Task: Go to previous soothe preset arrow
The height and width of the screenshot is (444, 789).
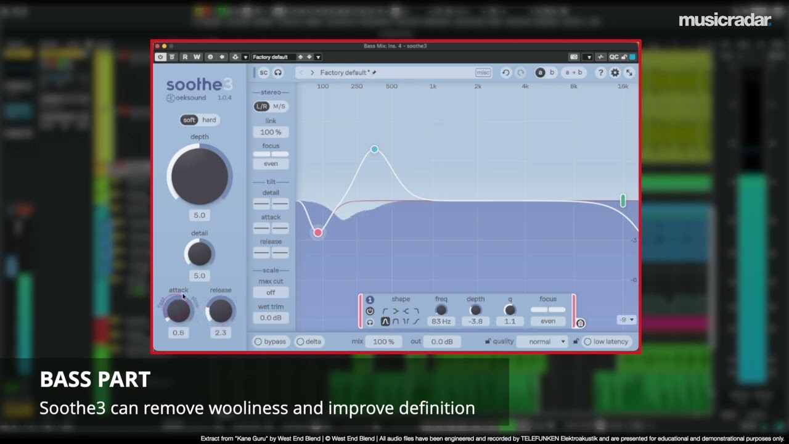Action: click(301, 73)
